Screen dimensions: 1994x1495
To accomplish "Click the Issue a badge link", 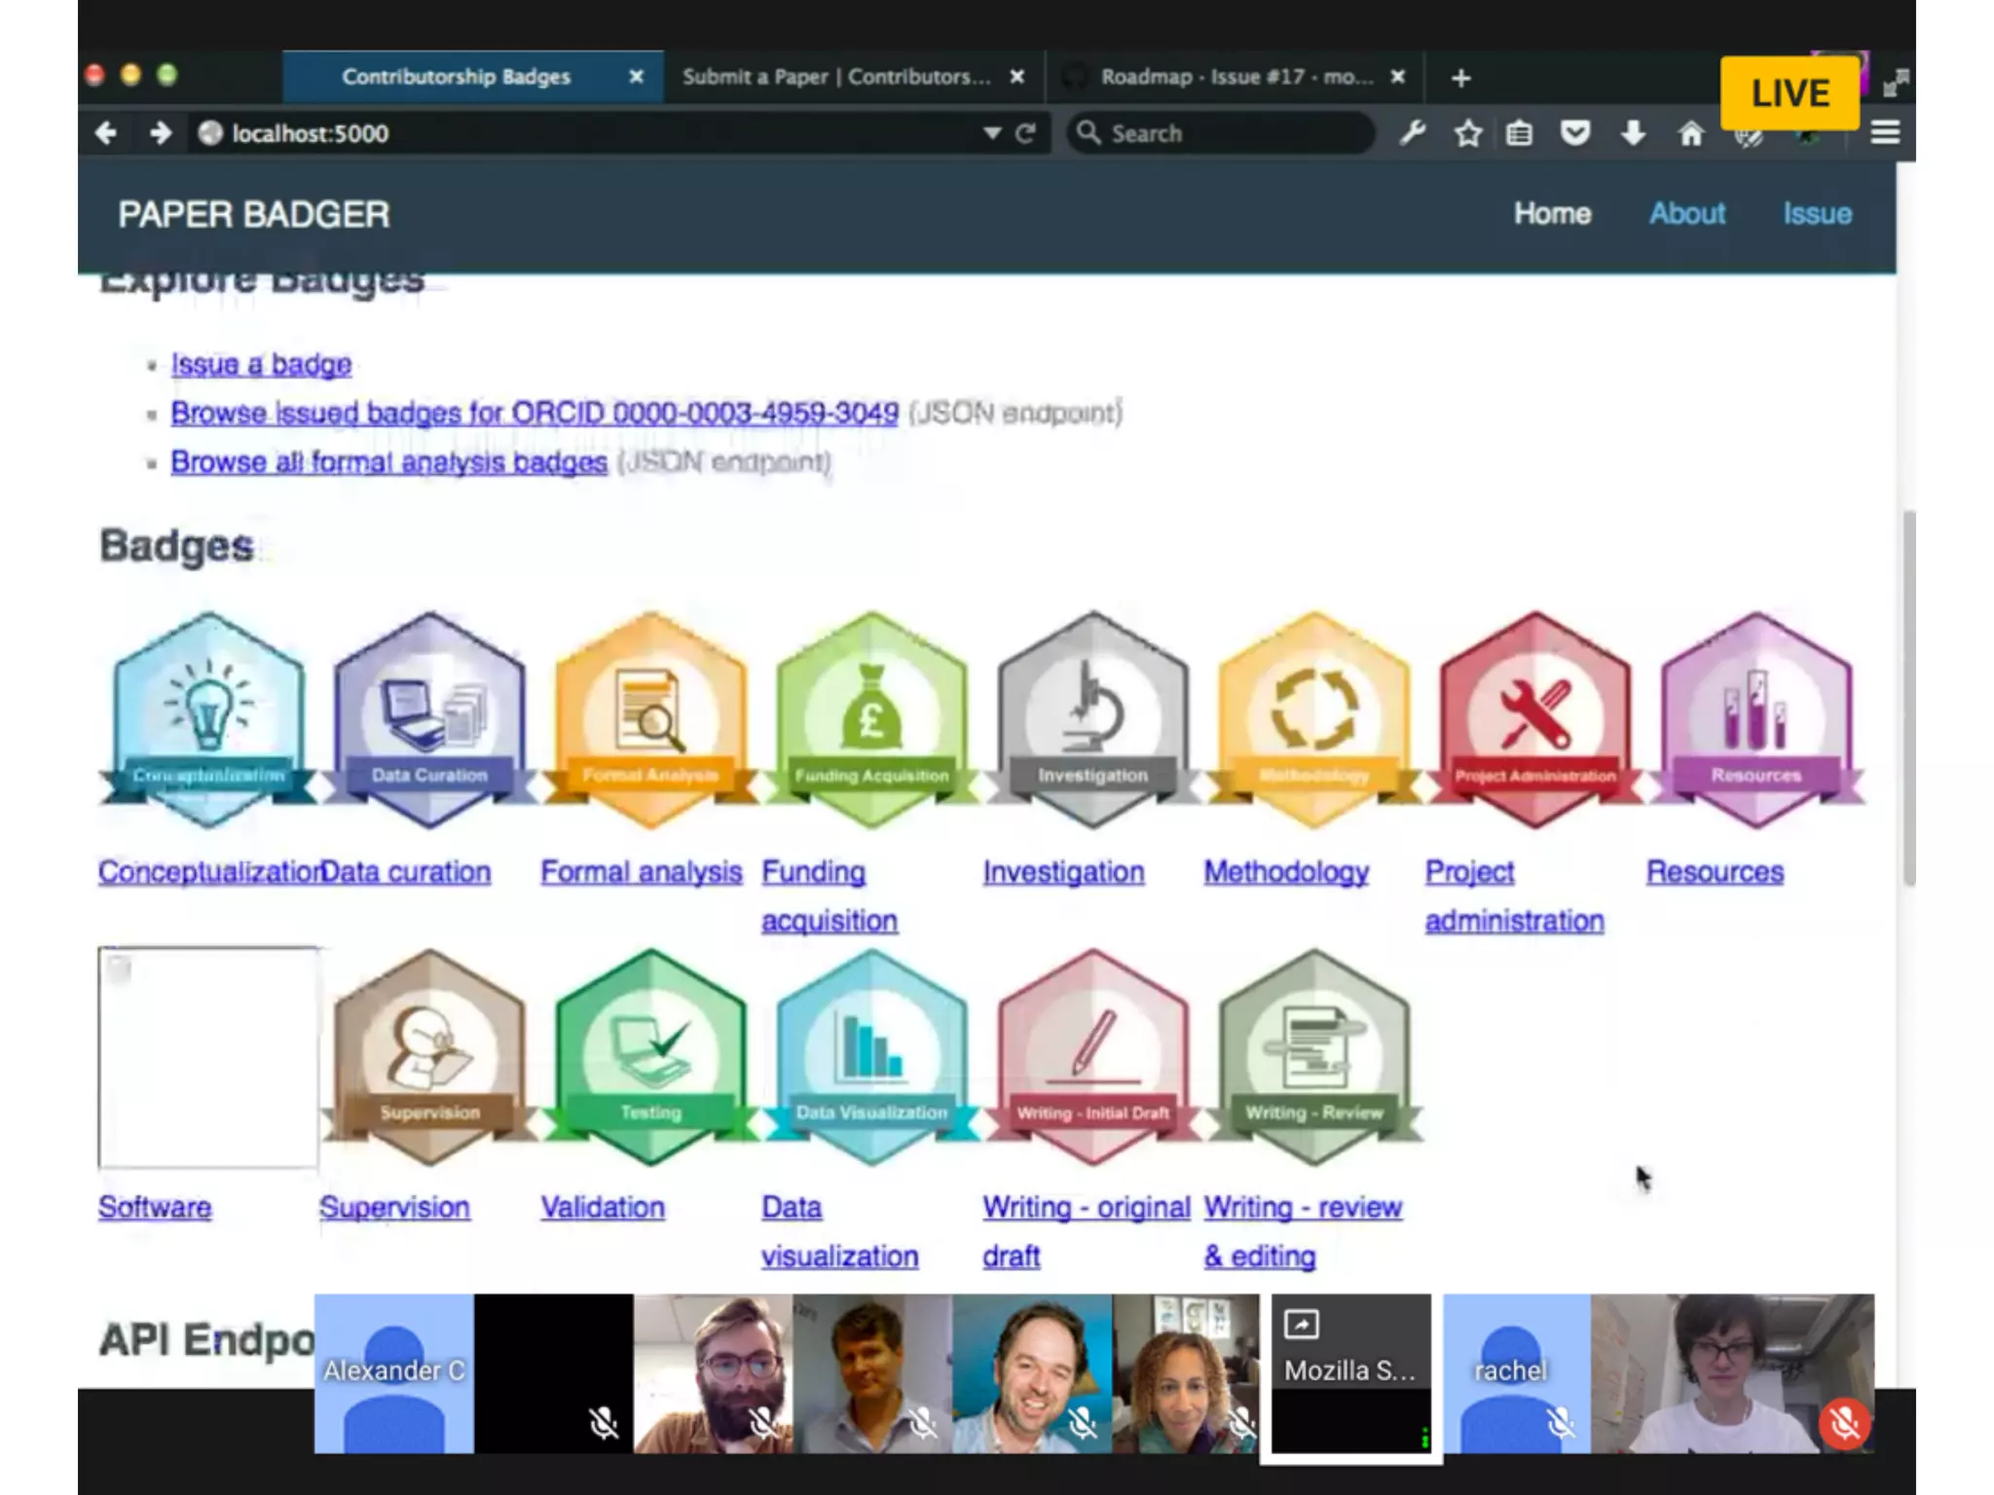I will [261, 364].
